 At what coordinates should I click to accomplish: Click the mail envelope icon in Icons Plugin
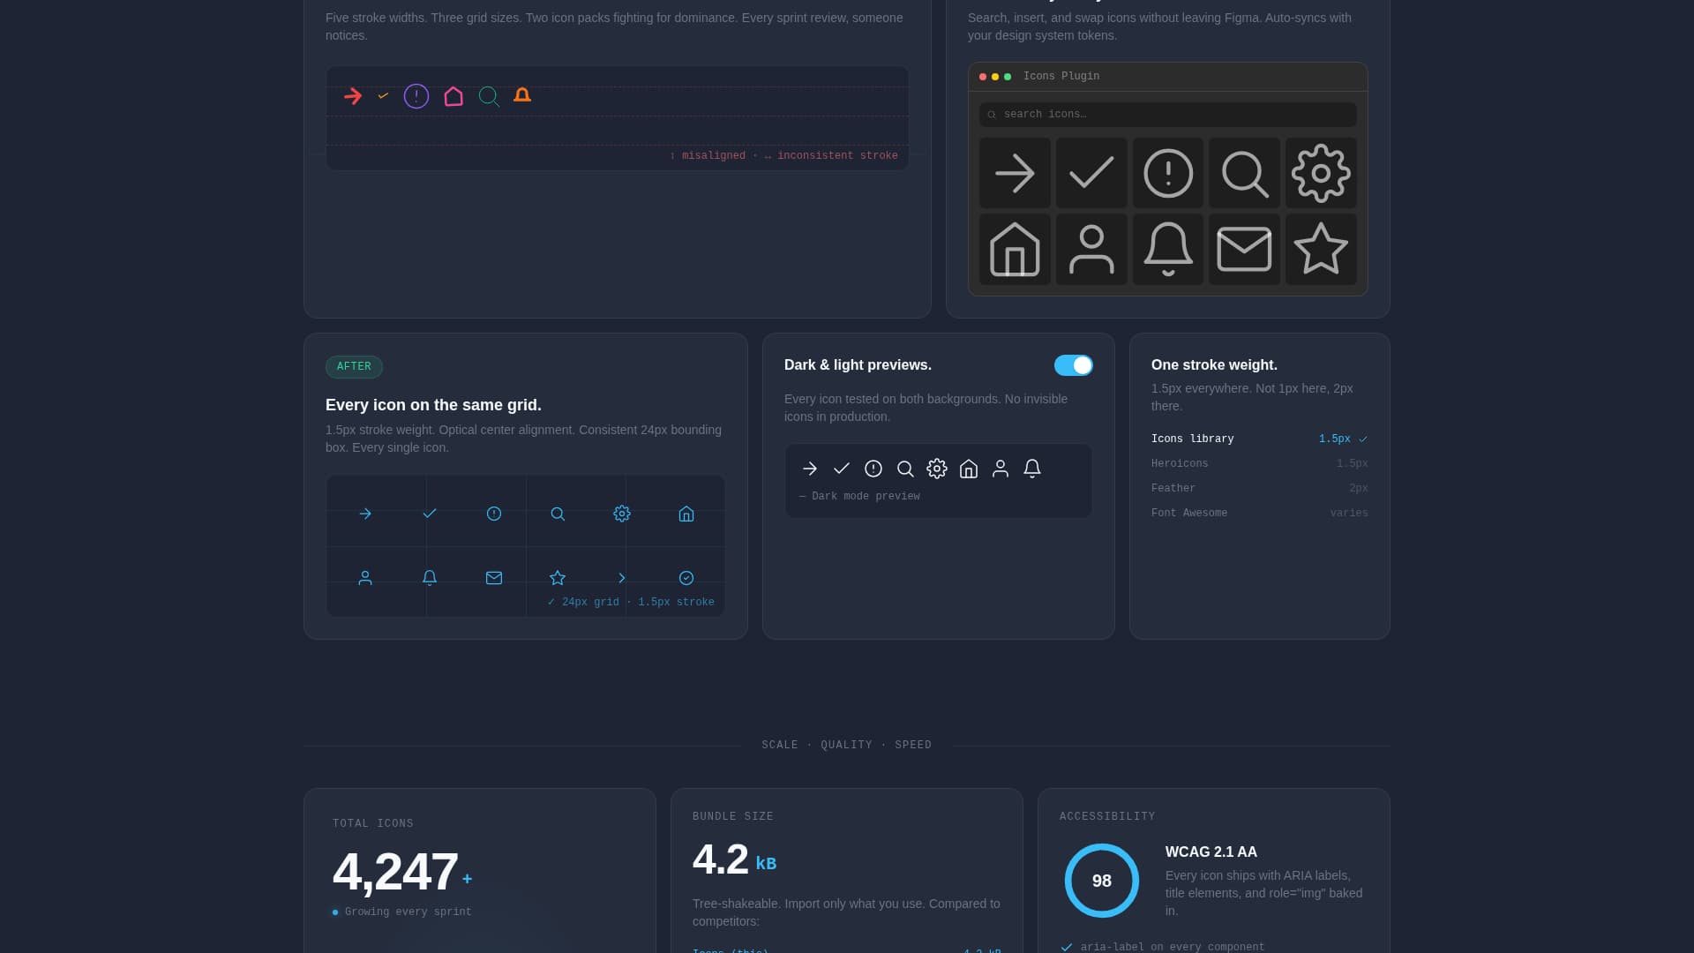(x=1244, y=250)
